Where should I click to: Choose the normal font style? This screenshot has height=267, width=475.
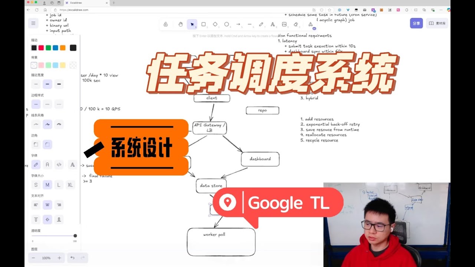(x=47, y=165)
